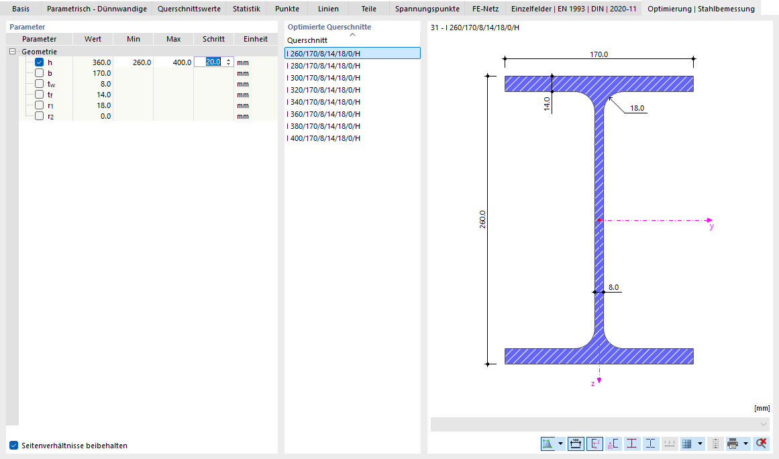Select section I 320/170/8/14/18/0/H

point(352,90)
